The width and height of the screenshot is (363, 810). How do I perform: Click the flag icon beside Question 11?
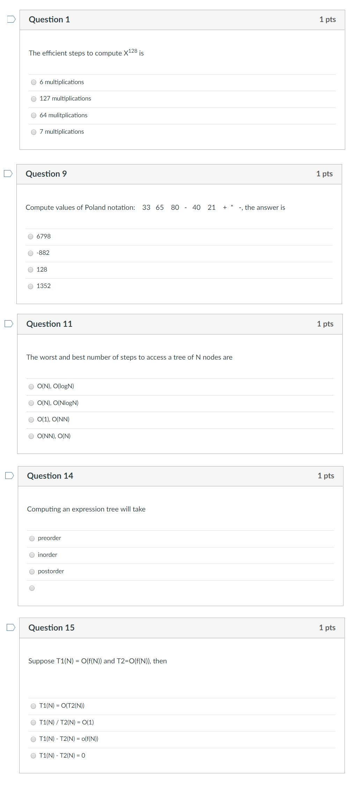point(8,323)
